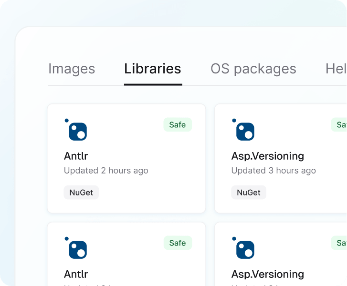347x286 pixels.
Task: Switch to the Images tab
Action: [72, 69]
